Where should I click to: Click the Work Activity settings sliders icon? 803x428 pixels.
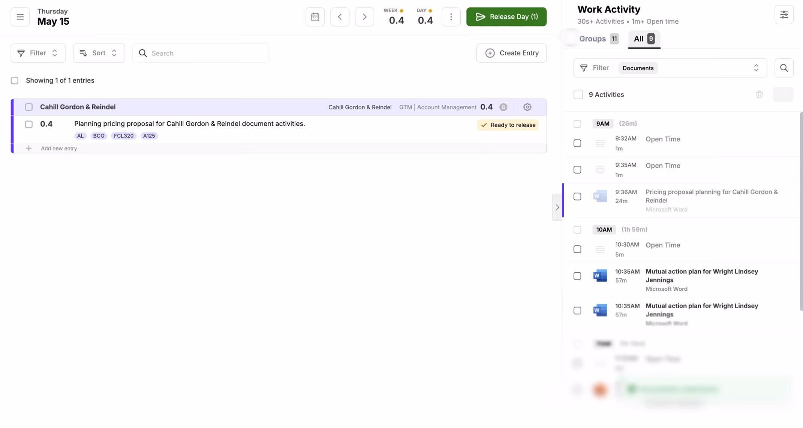[784, 15]
